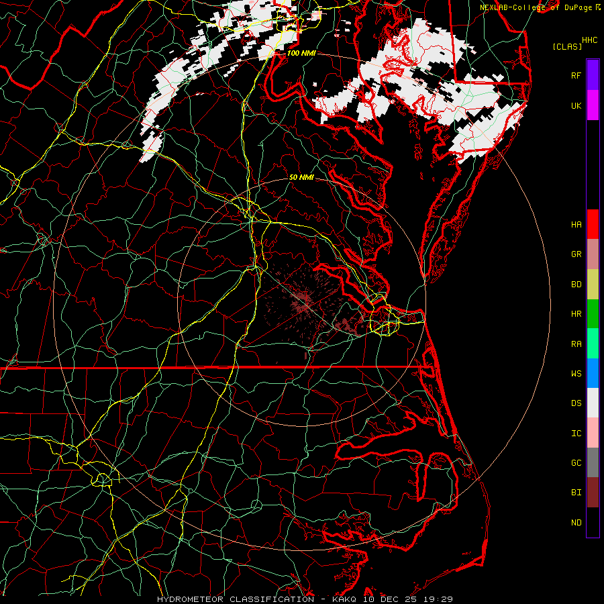Click the RA legend label
604x604 pixels.
click(576, 344)
